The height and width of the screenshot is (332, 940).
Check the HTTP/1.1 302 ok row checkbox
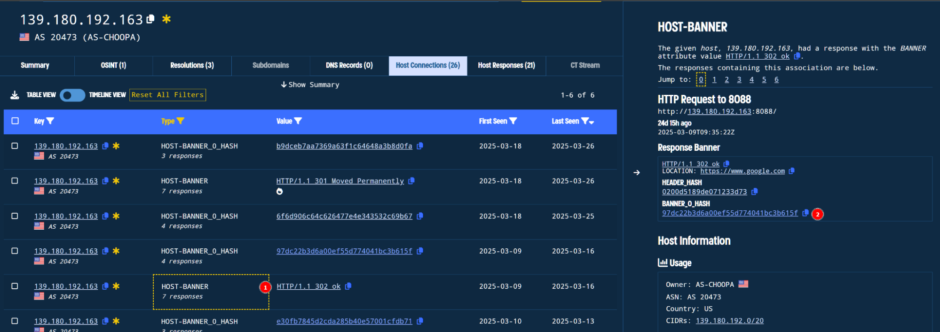[x=15, y=286]
